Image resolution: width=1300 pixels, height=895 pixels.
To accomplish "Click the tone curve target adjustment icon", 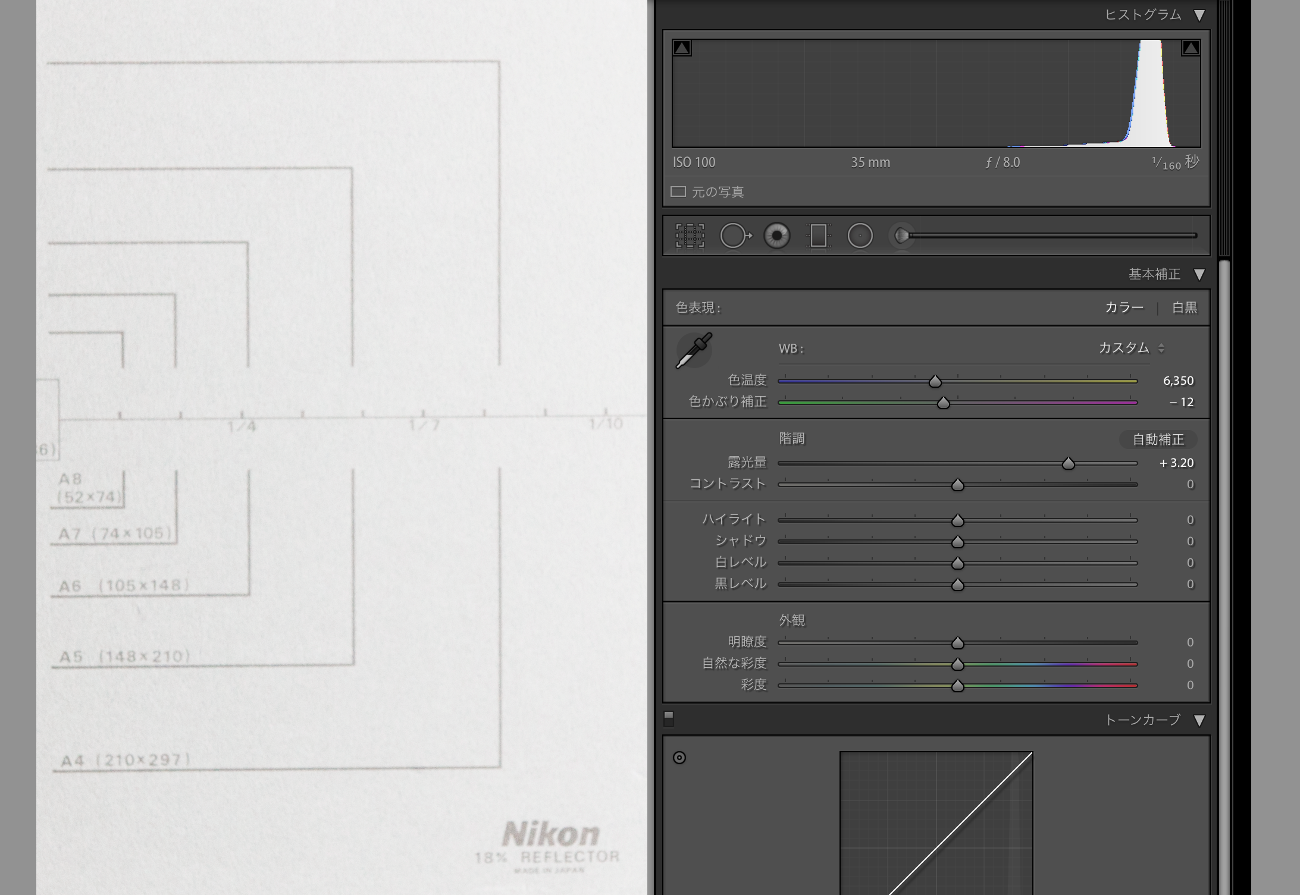I will coord(679,758).
